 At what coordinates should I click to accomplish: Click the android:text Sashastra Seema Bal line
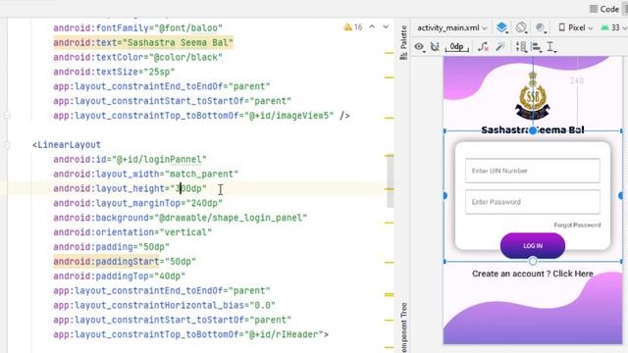143,42
